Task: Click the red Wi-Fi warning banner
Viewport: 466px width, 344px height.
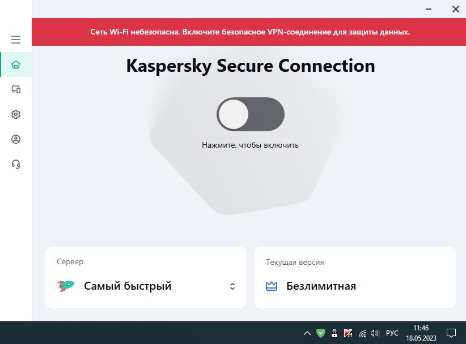Action: (249, 32)
